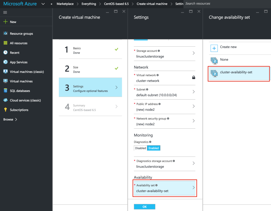Expand the Browse sidebar entry

(x=8, y=119)
